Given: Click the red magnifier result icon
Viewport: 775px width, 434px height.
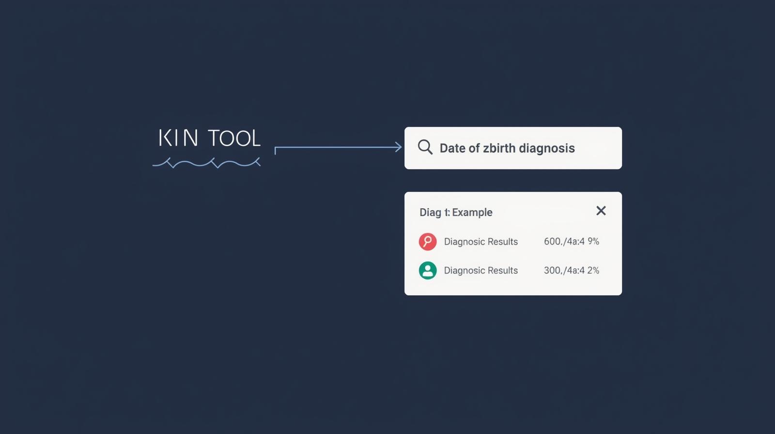Looking at the screenshot, I should [x=428, y=241].
